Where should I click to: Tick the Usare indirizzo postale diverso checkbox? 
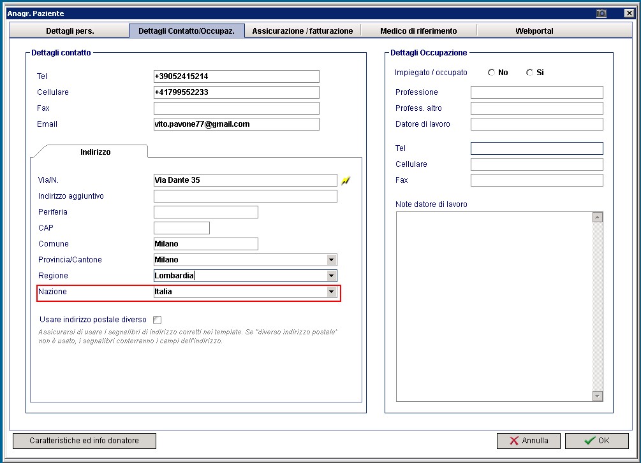pyautogui.click(x=157, y=320)
